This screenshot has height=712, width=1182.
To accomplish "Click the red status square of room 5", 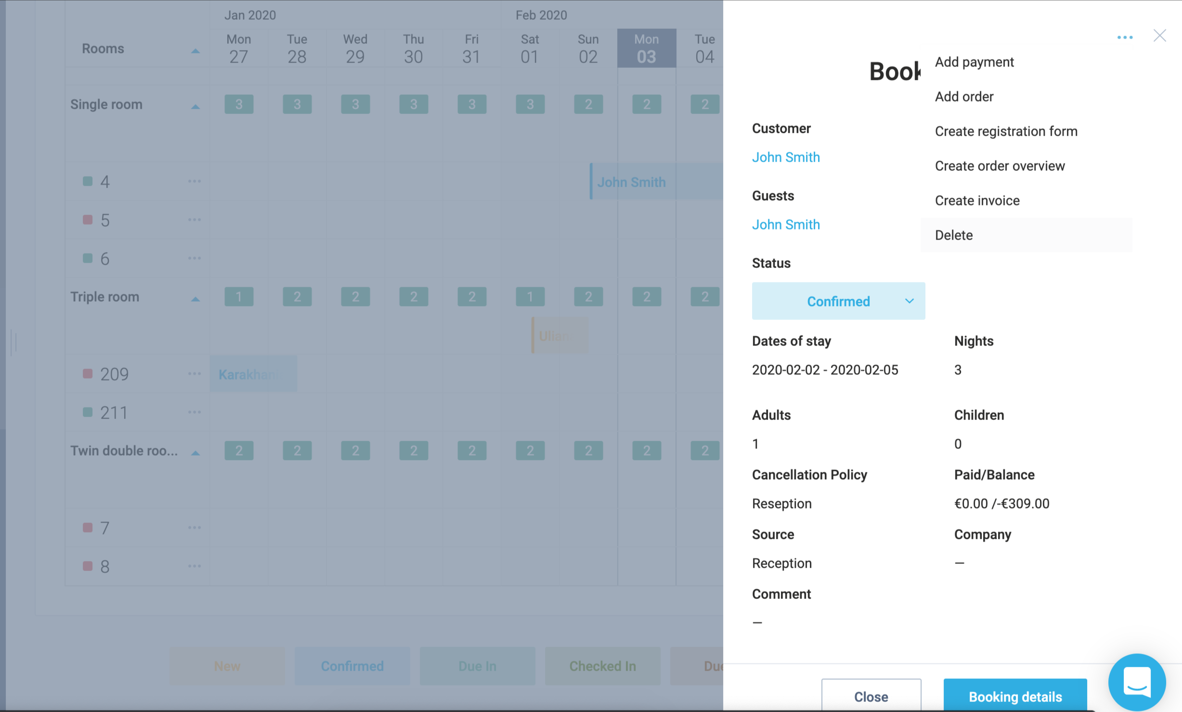I will 88,219.
